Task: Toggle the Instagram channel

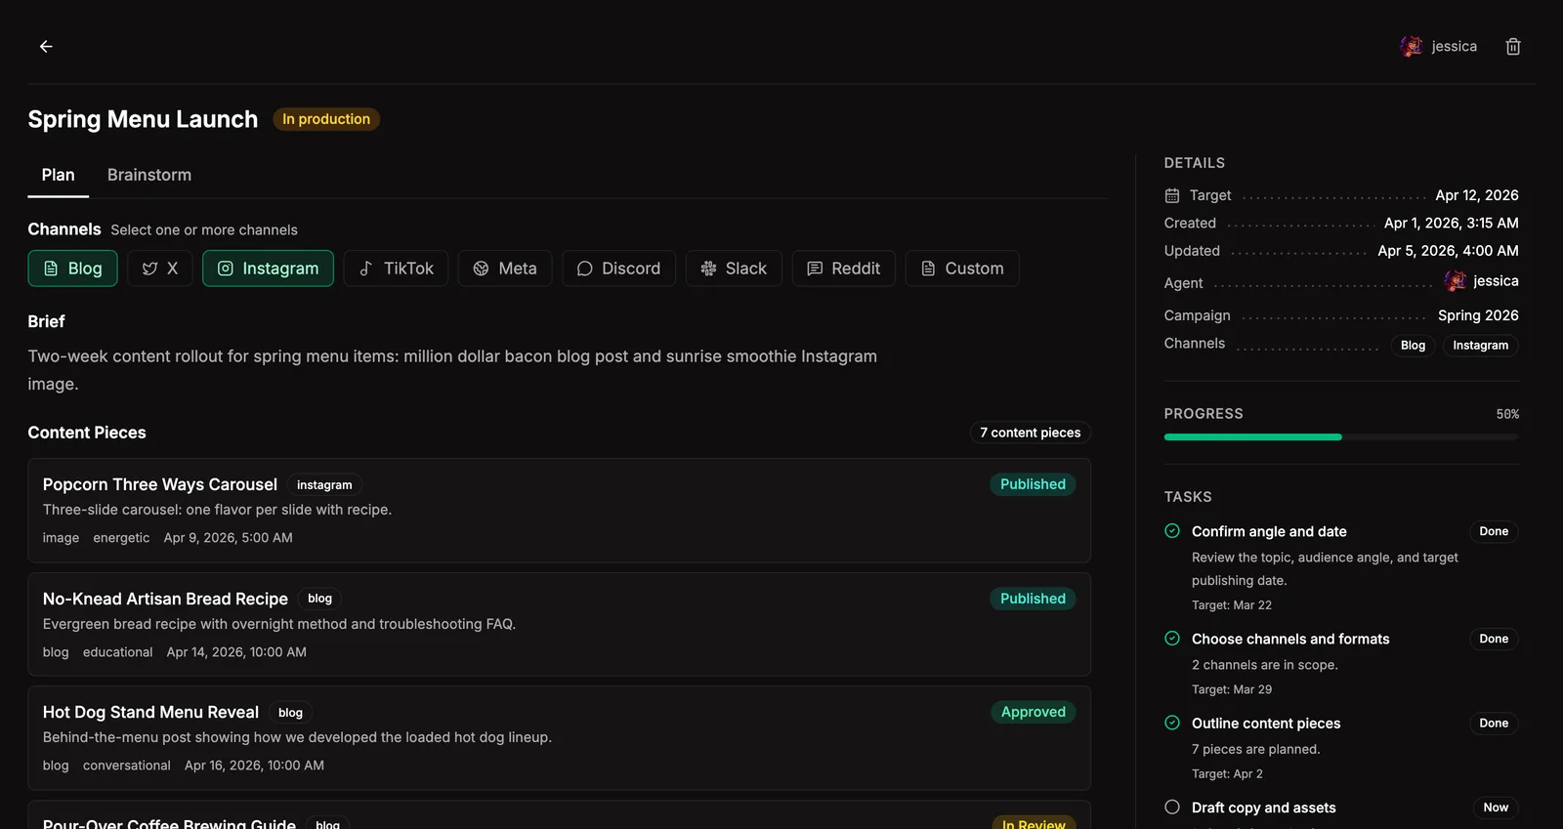Action: coord(268,269)
